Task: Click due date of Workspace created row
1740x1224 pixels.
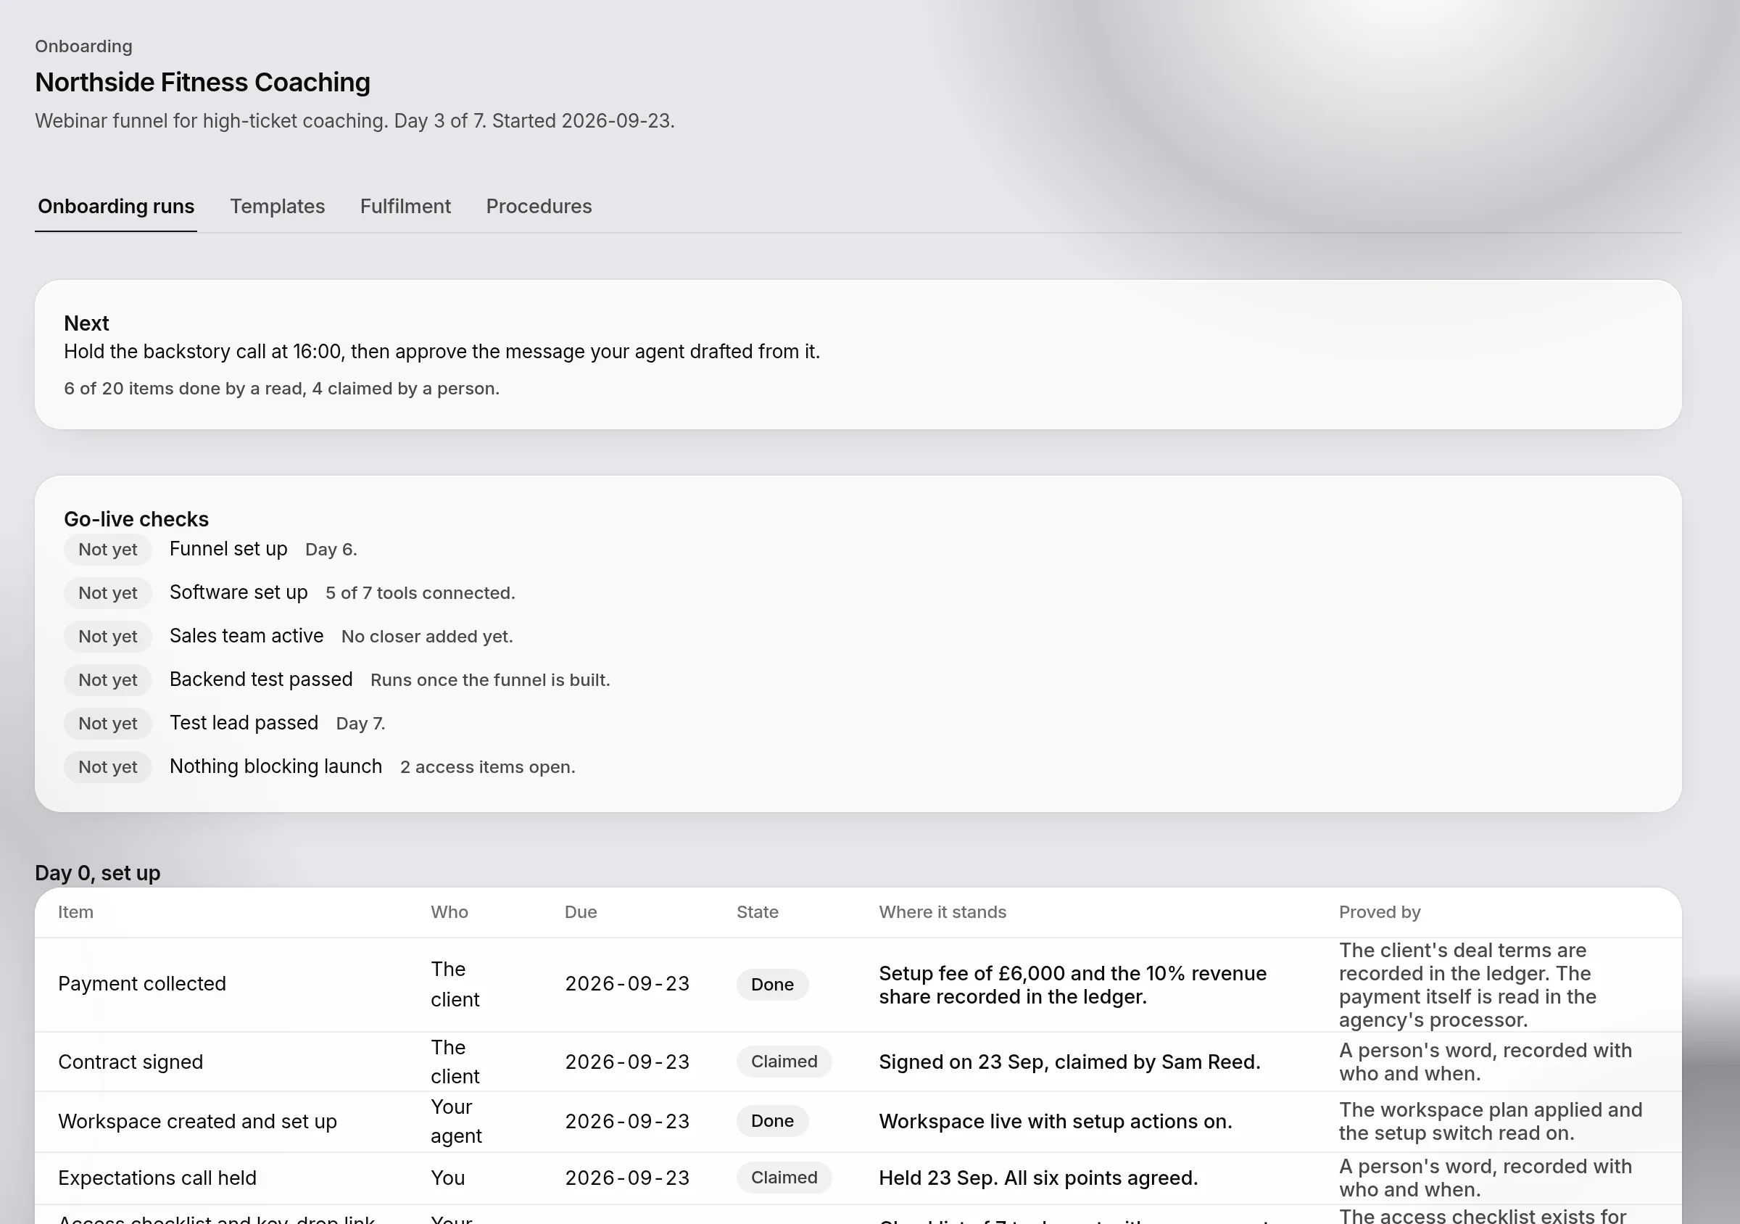Action: [x=628, y=1122]
